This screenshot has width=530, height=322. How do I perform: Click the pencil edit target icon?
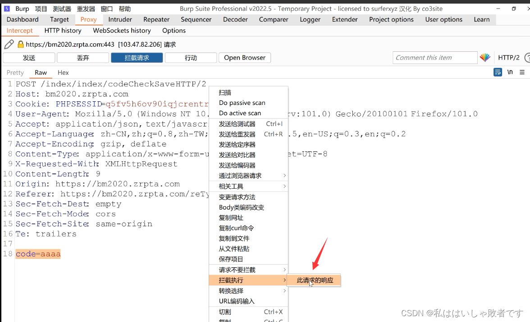[9, 44]
